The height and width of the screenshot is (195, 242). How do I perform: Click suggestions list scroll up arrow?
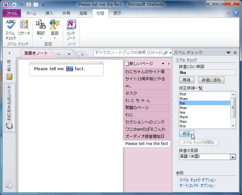coord(233,94)
